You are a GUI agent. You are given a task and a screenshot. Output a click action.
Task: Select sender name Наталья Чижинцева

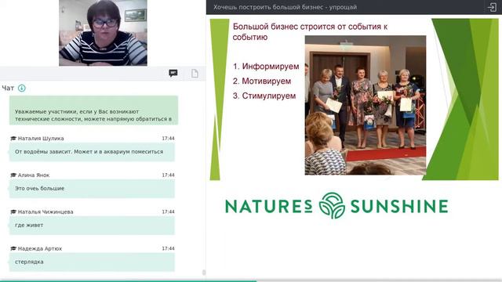pyautogui.click(x=45, y=212)
